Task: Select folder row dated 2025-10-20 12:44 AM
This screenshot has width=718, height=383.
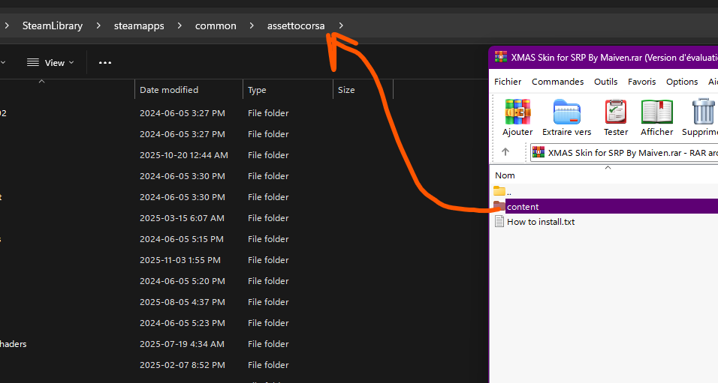Action: (197, 155)
